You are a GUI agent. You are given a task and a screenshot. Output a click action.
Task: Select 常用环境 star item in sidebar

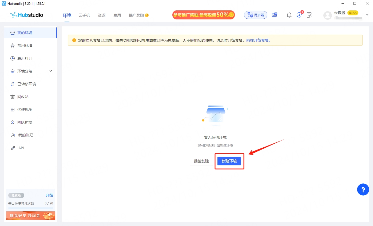point(25,46)
